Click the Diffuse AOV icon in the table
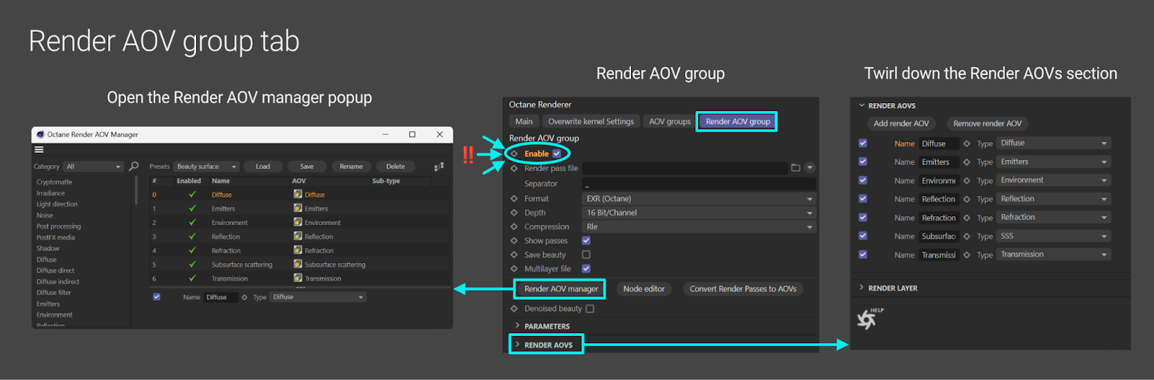 [298, 194]
